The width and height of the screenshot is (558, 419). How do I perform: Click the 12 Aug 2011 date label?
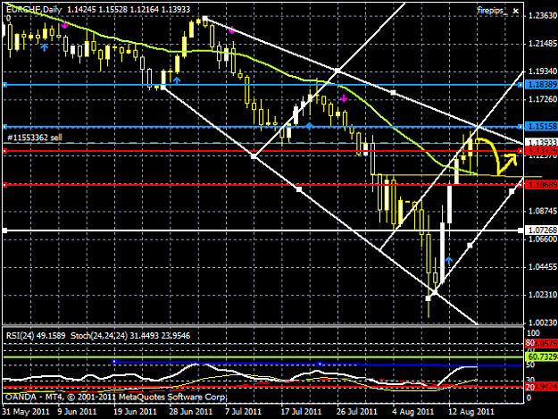pyautogui.click(x=471, y=412)
